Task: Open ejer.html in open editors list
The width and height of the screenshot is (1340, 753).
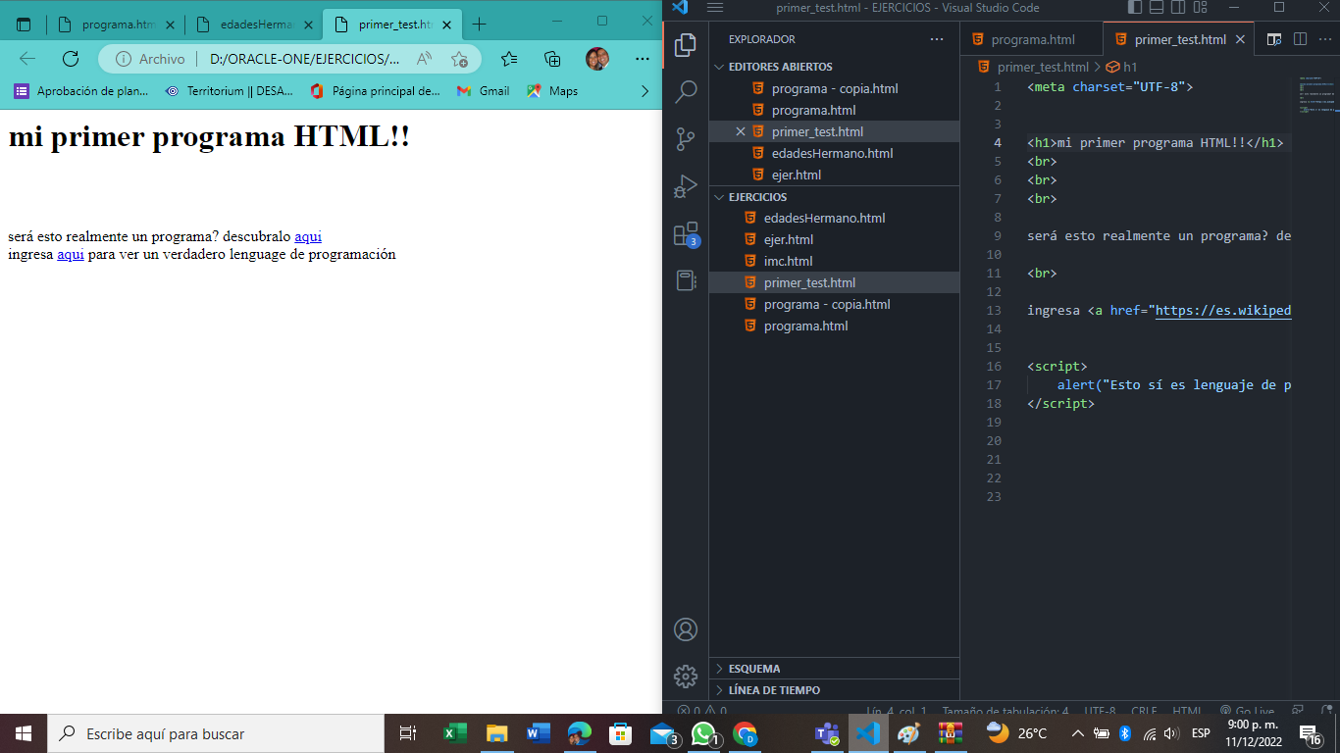Action: (834, 175)
